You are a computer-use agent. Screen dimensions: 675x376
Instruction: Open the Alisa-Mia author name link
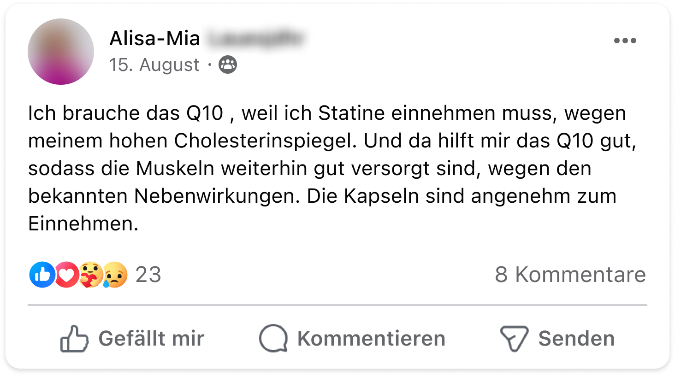155,39
